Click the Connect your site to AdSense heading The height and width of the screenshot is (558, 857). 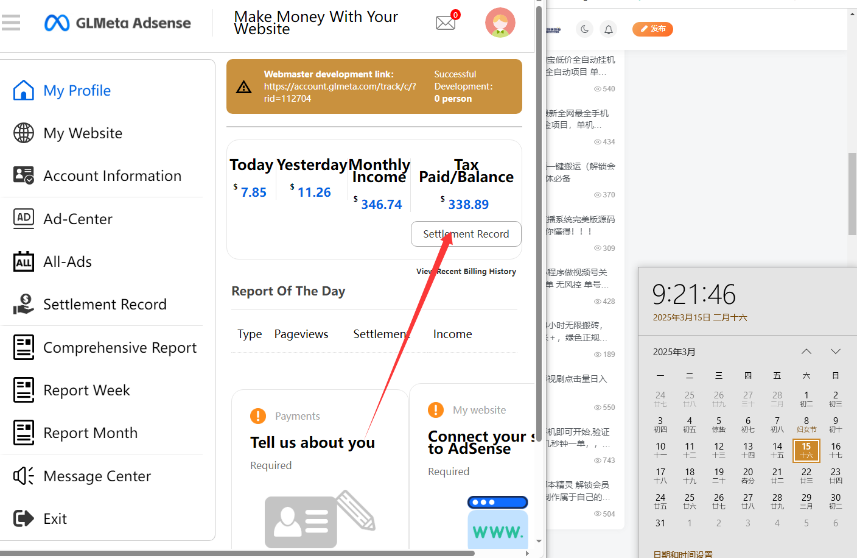(x=481, y=442)
